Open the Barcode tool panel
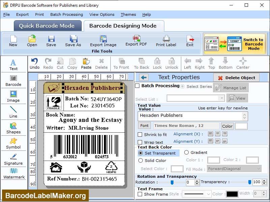Screen dimensions: 270x202 [13, 80]
